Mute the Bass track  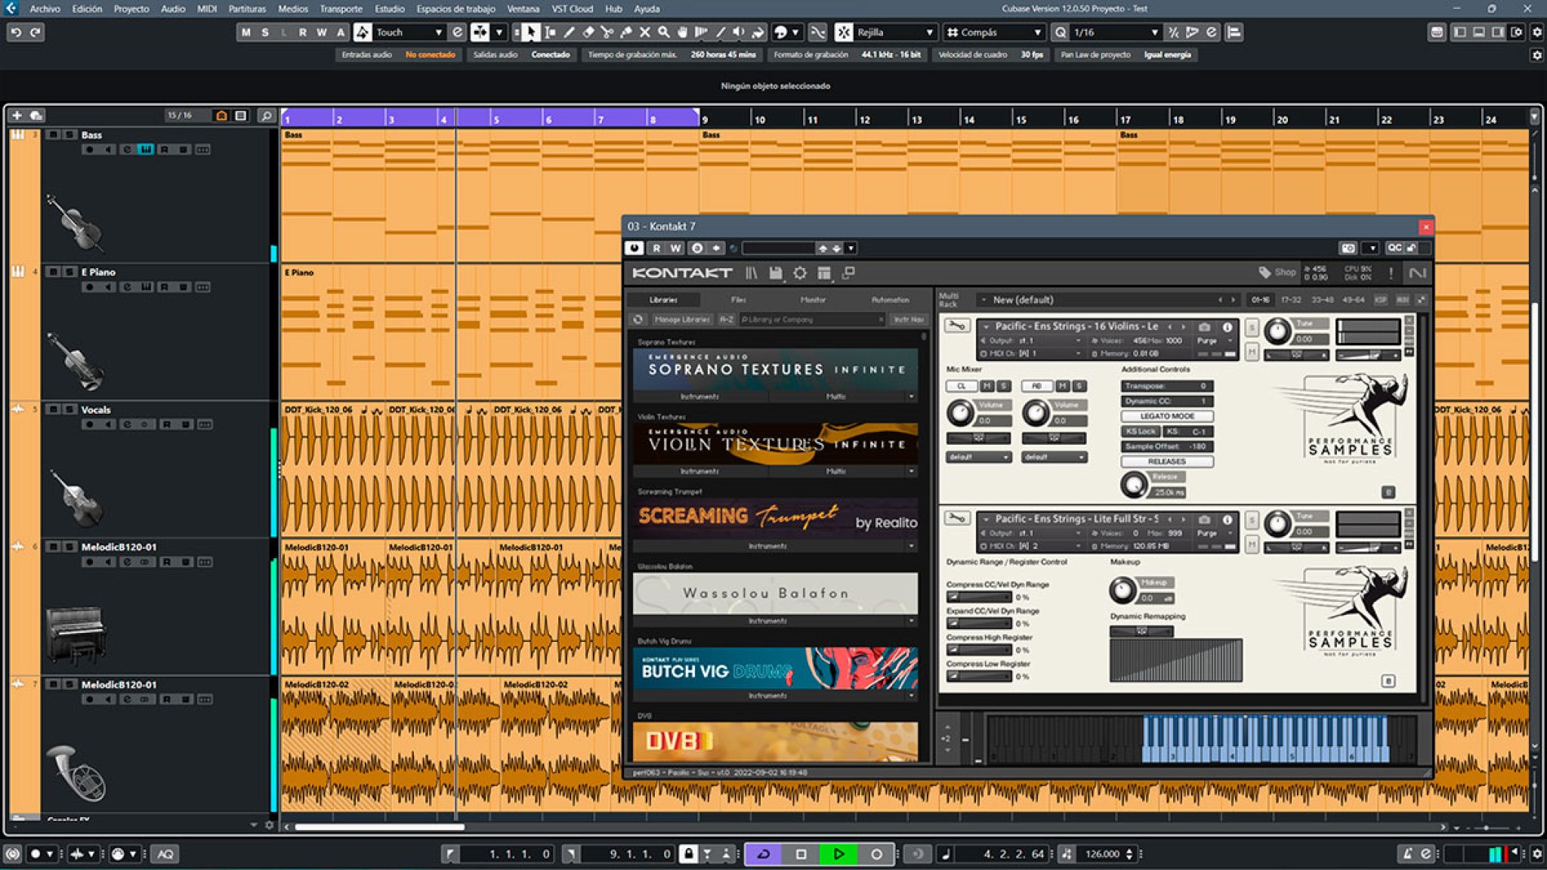(53, 135)
